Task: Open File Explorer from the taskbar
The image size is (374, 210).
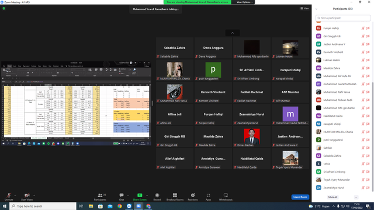Action: point(91,206)
